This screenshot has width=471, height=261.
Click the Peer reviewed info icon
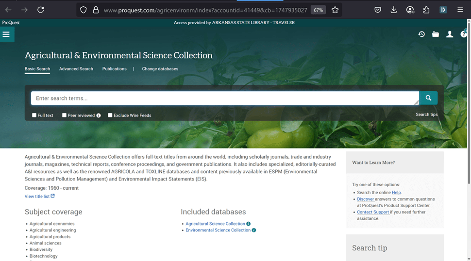99,115
